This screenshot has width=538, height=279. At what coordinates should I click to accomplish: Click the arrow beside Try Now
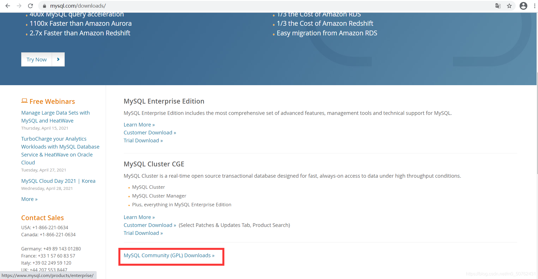pos(58,59)
